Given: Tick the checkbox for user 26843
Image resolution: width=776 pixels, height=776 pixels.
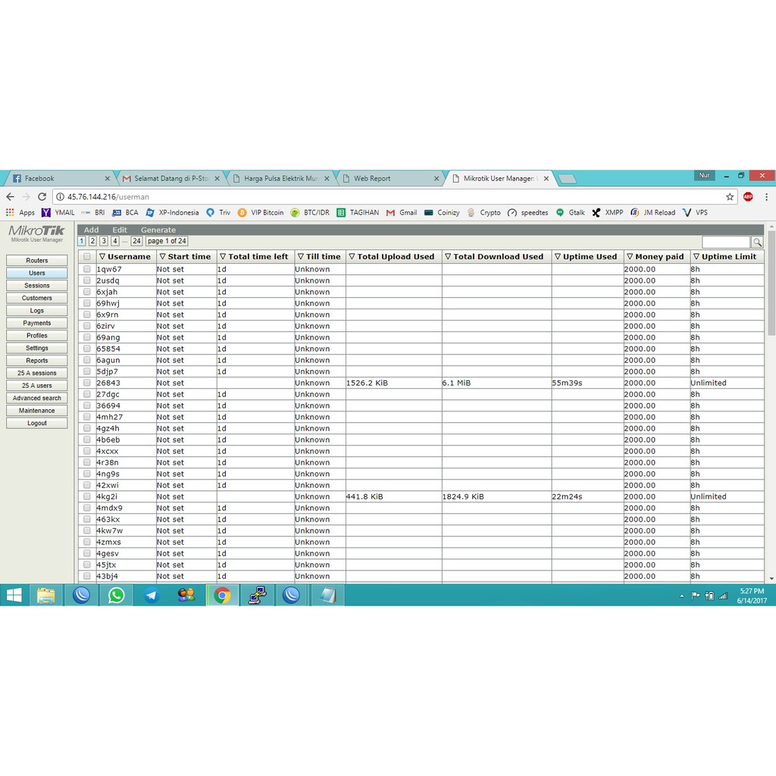Looking at the screenshot, I should pos(87,383).
